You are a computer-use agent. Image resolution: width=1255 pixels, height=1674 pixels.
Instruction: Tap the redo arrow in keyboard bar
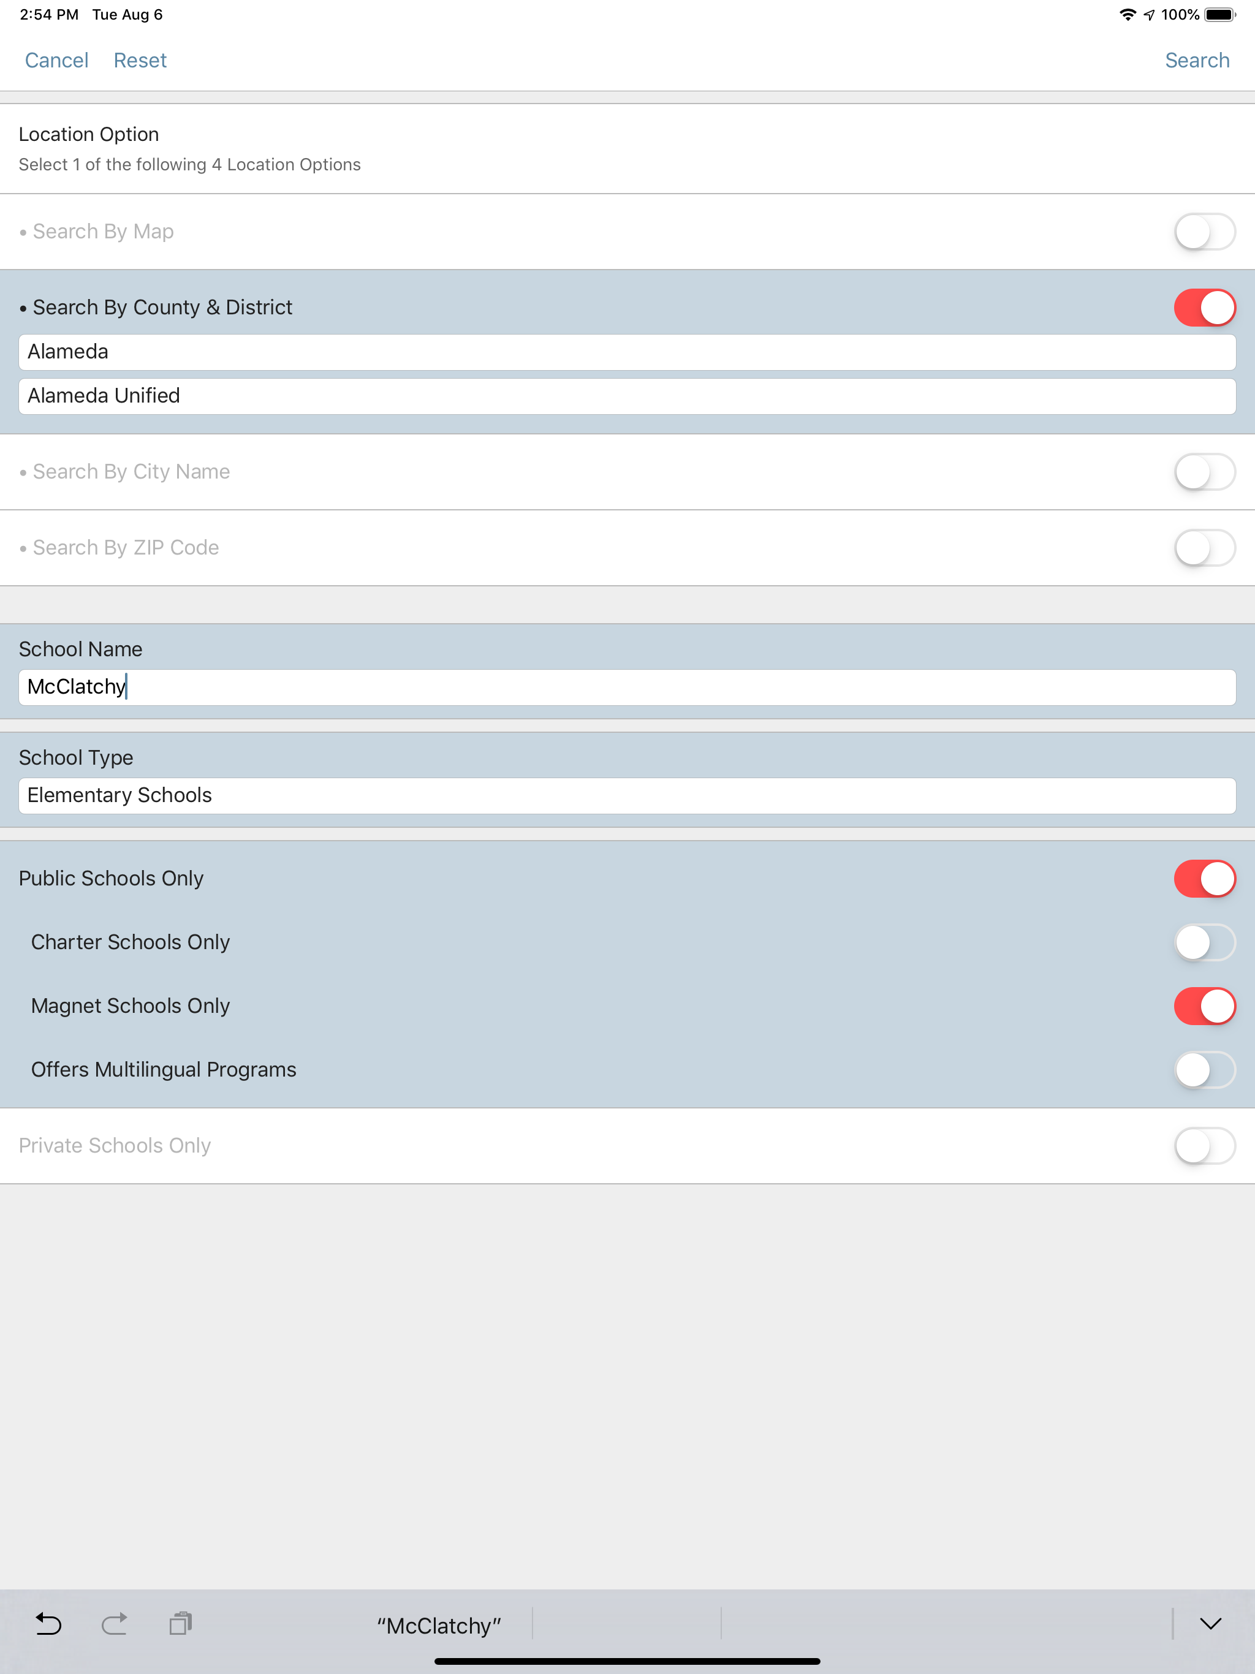coord(115,1624)
